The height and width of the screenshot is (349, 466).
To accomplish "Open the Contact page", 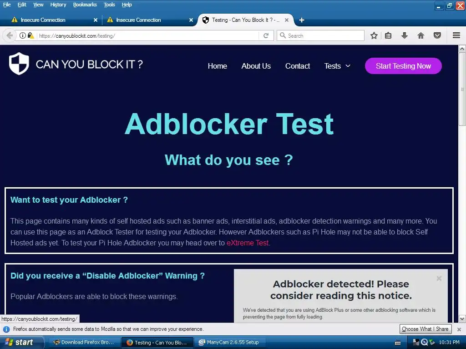I will pyautogui.click(x=298, y=66).
